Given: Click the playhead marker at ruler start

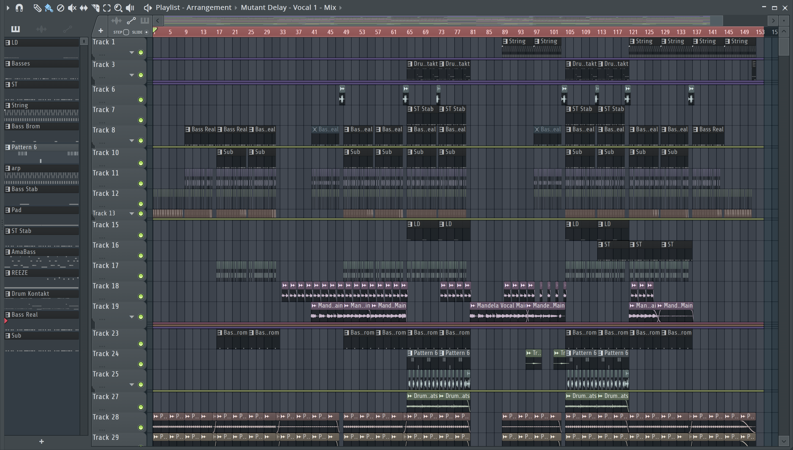Looking at the screenshot, I should click(155, 30).
